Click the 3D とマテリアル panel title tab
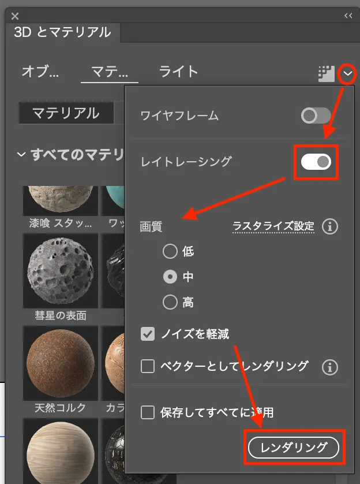The image size is (360, 484). (x=62, y=32)
